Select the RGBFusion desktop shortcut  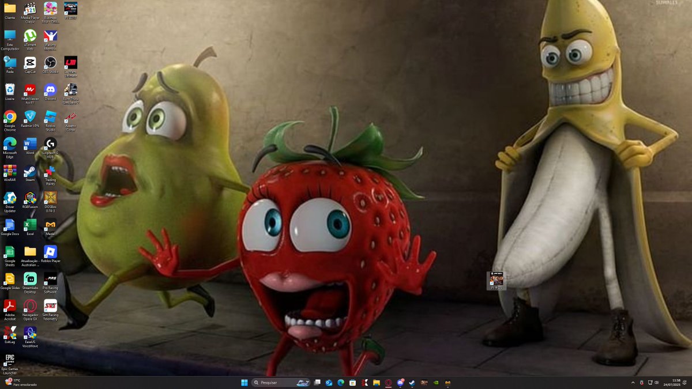pos(30,201)
